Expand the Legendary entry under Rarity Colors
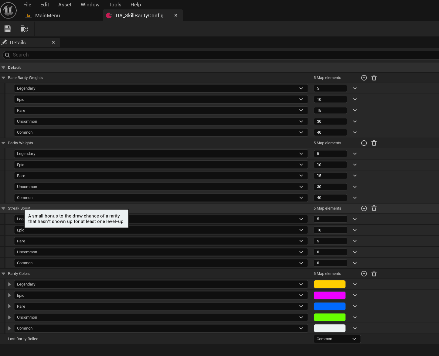439x356 pixels. [9, 284]
